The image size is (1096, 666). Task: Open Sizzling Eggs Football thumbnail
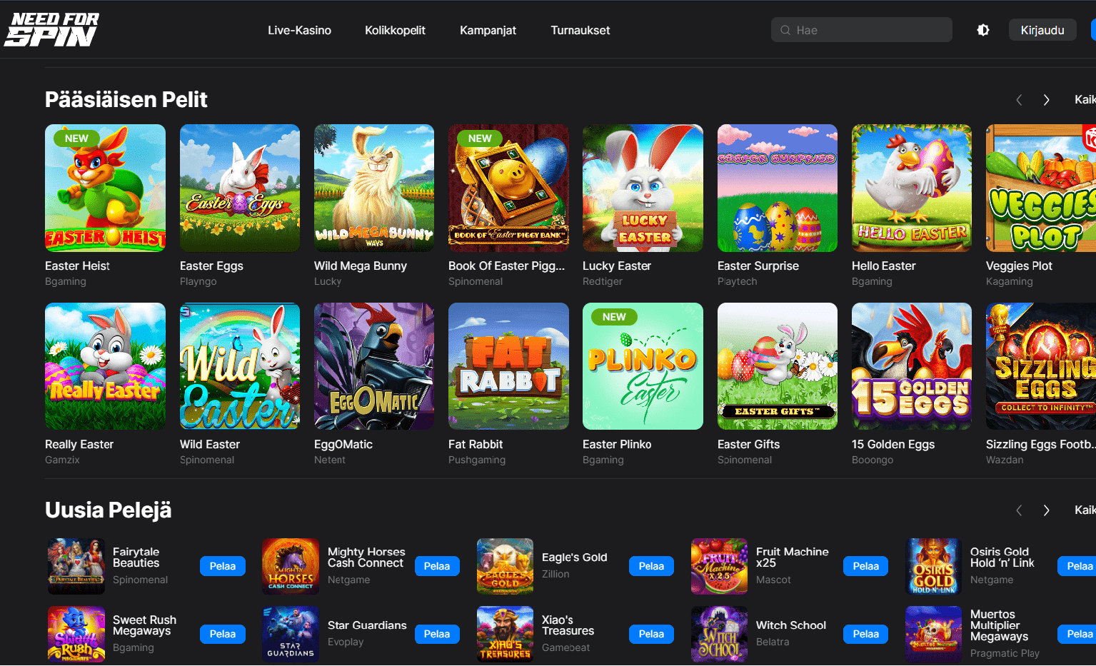1041,366
